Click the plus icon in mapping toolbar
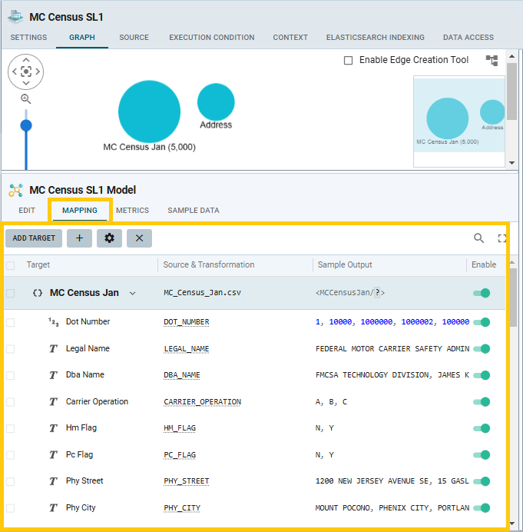 coord(79,238)
